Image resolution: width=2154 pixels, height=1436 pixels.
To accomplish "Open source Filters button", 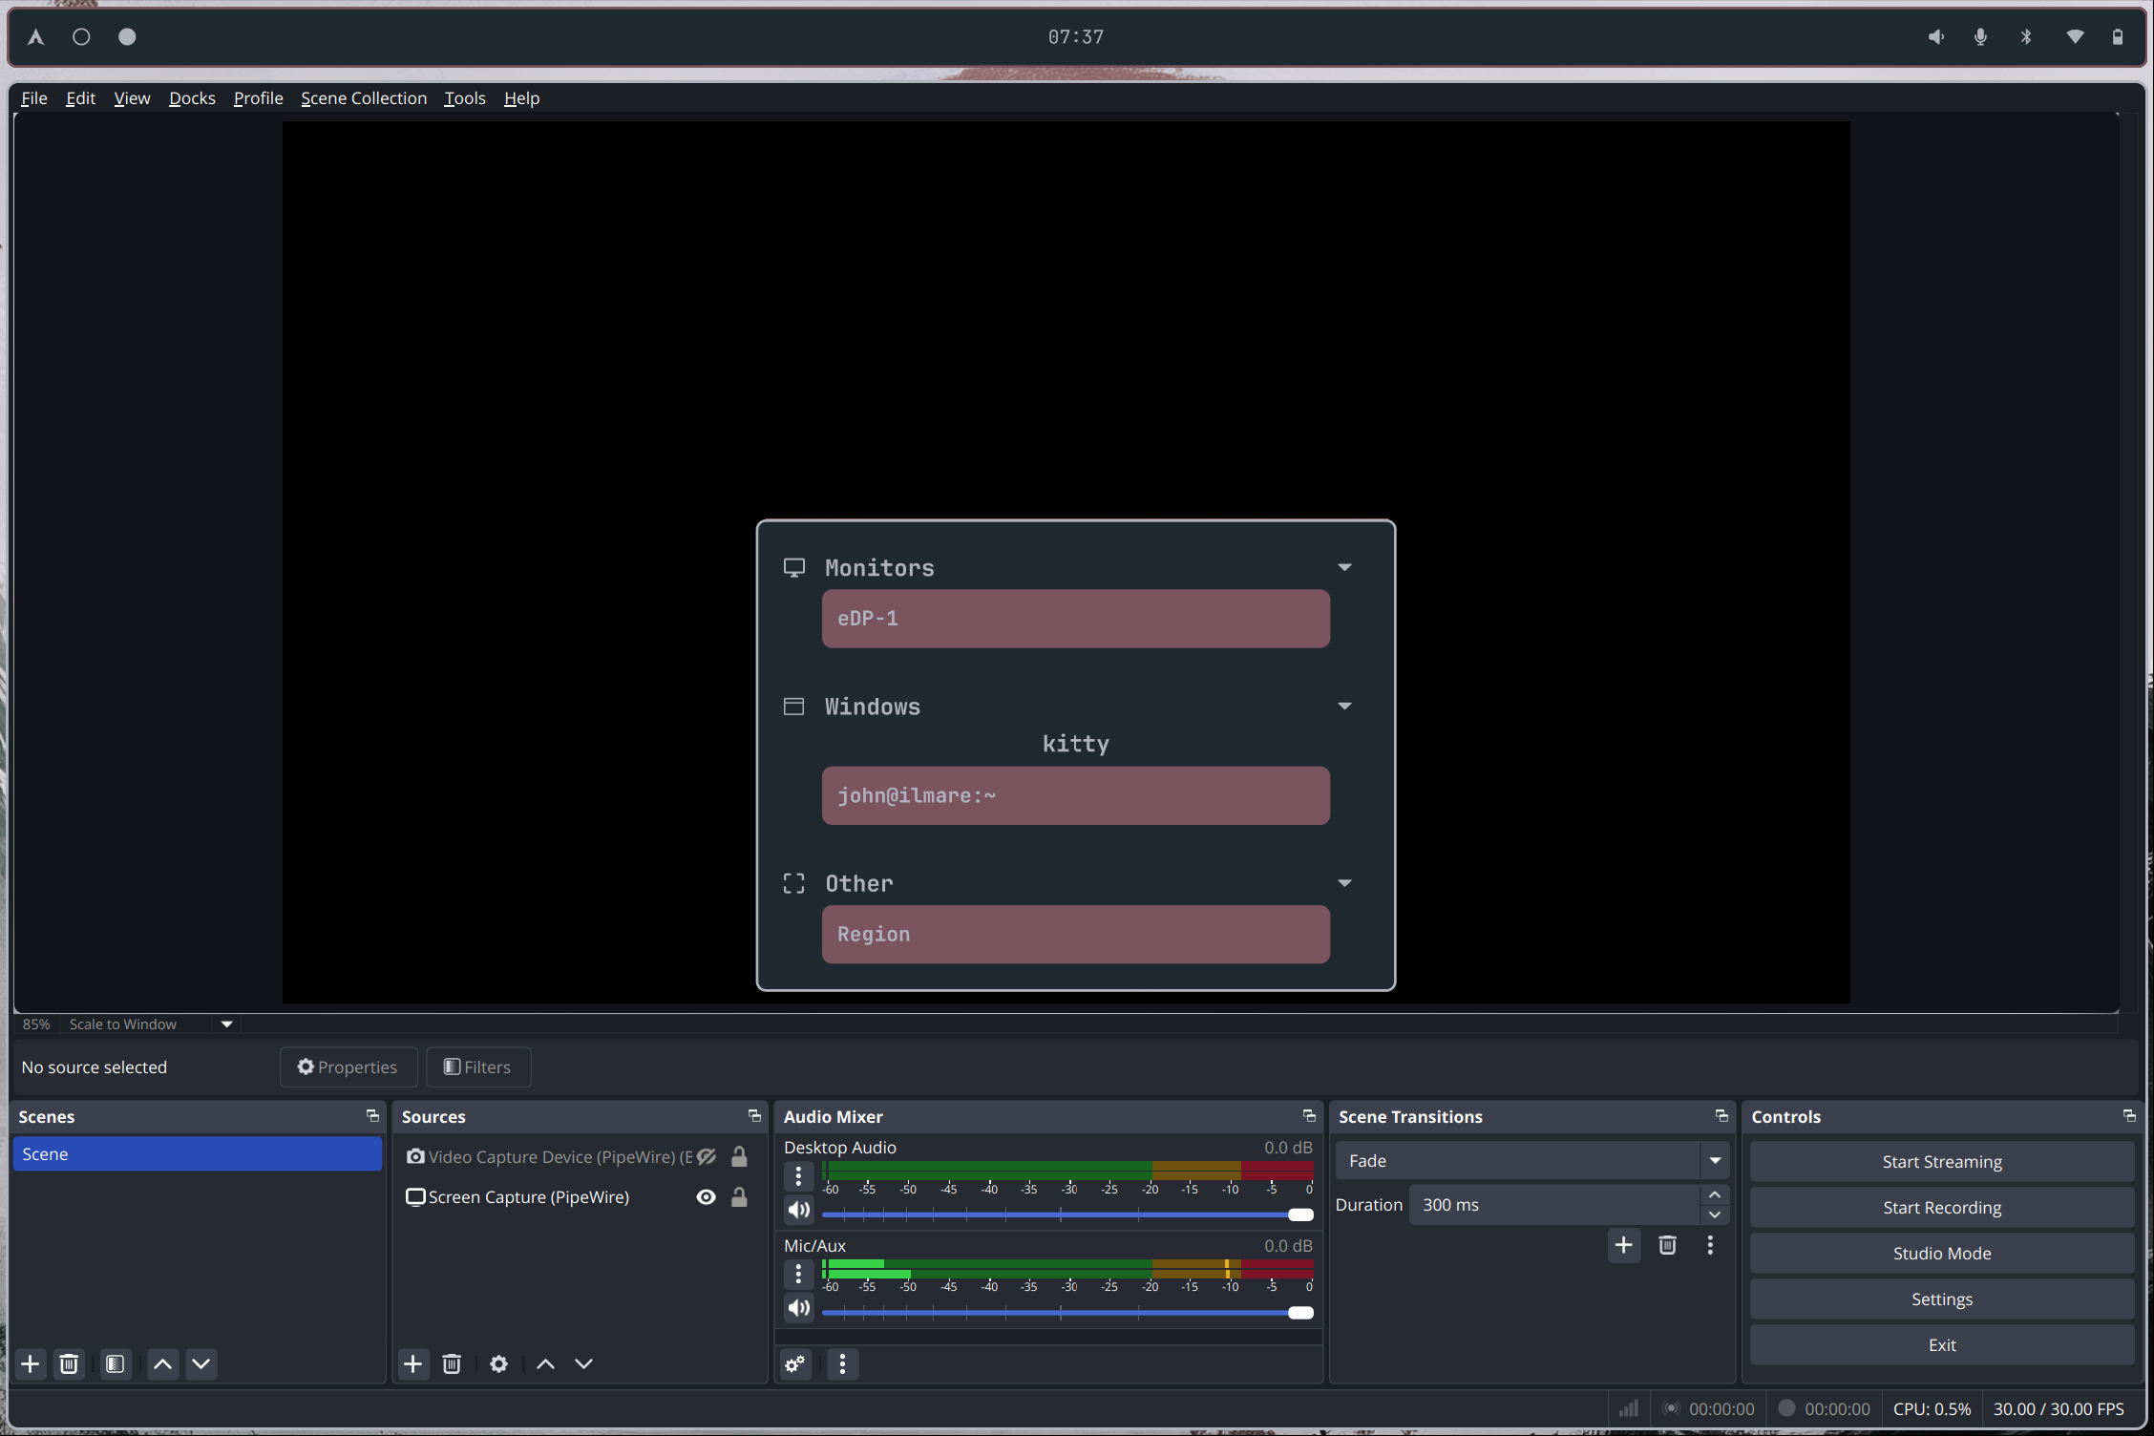I will pos(478,1067).
